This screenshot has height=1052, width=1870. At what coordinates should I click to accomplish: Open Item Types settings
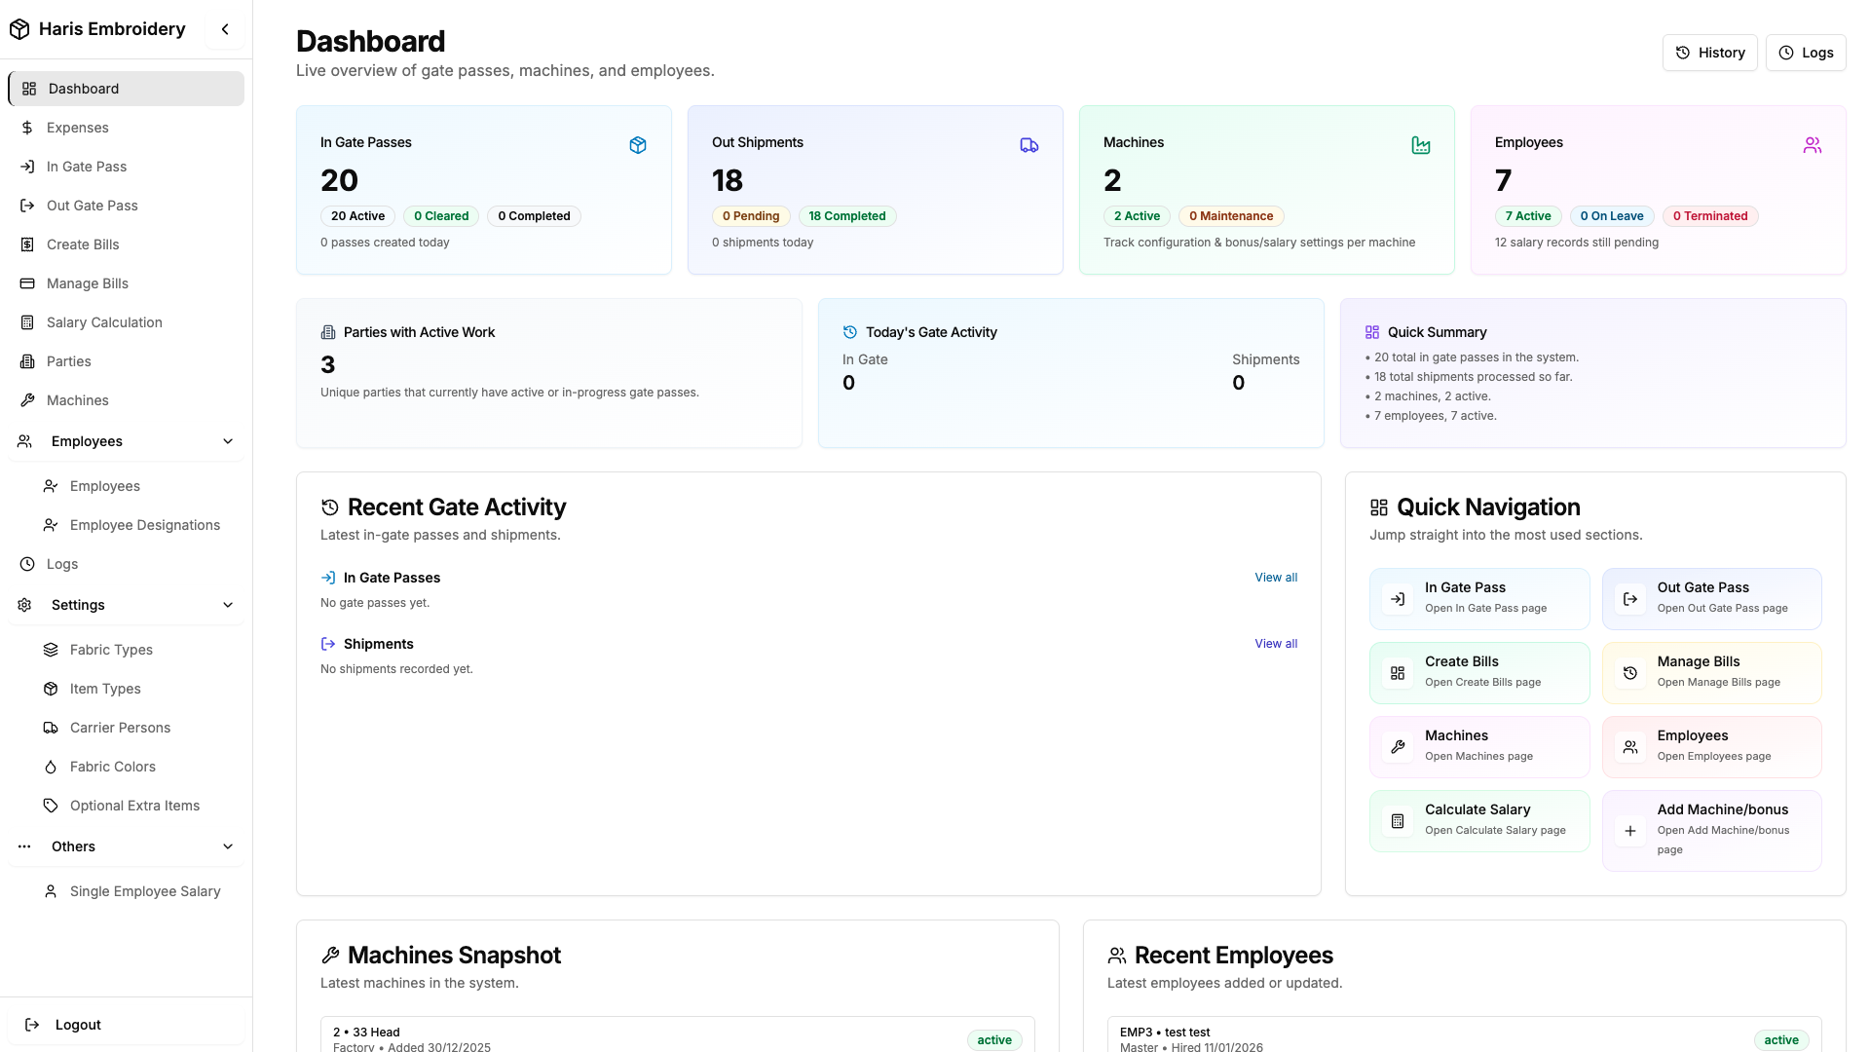click(x=137, y=689)
